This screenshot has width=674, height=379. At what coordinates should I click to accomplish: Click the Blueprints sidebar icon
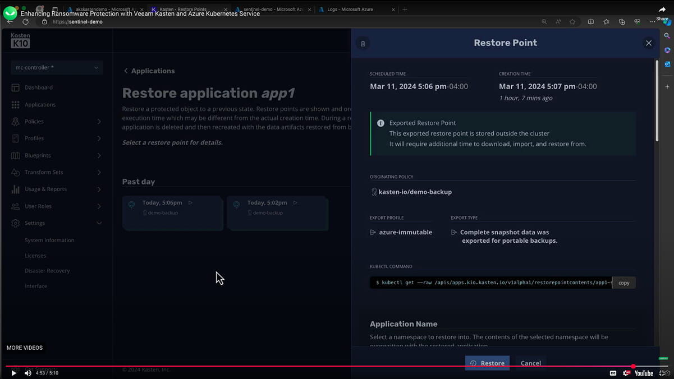click(15, 155)
